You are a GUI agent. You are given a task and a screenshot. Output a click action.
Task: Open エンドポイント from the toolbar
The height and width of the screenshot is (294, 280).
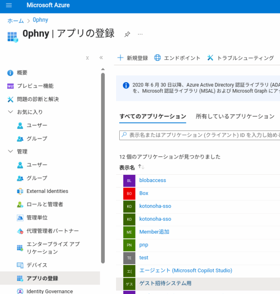coord(182,58)
